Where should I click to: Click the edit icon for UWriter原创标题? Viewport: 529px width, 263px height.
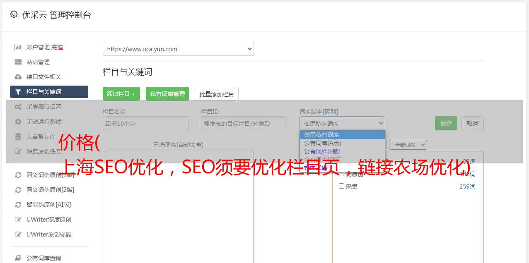click(x=18, y=234)
